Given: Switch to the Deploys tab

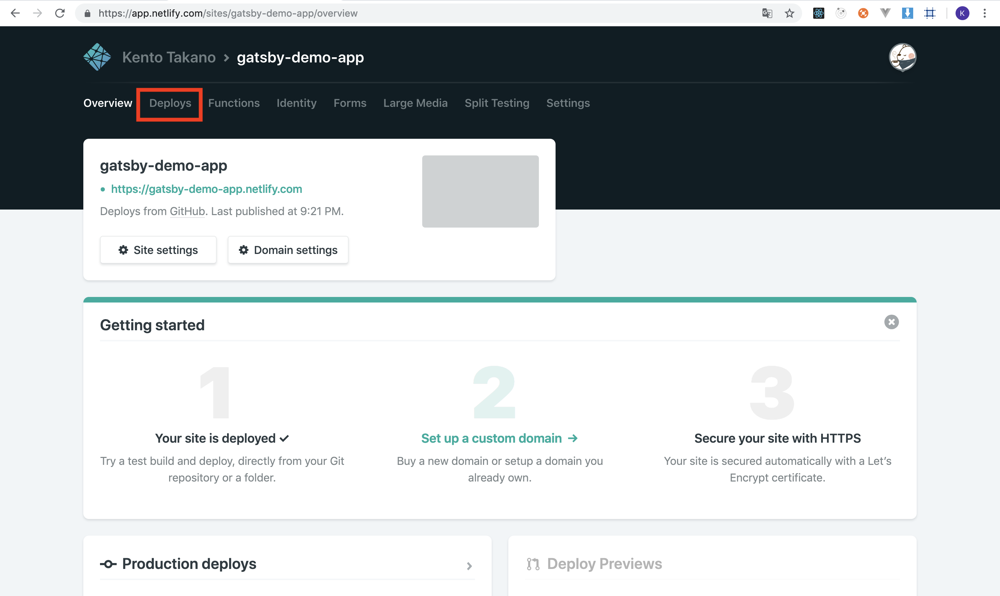Looking at the screenshot, I should coord(170,103).
